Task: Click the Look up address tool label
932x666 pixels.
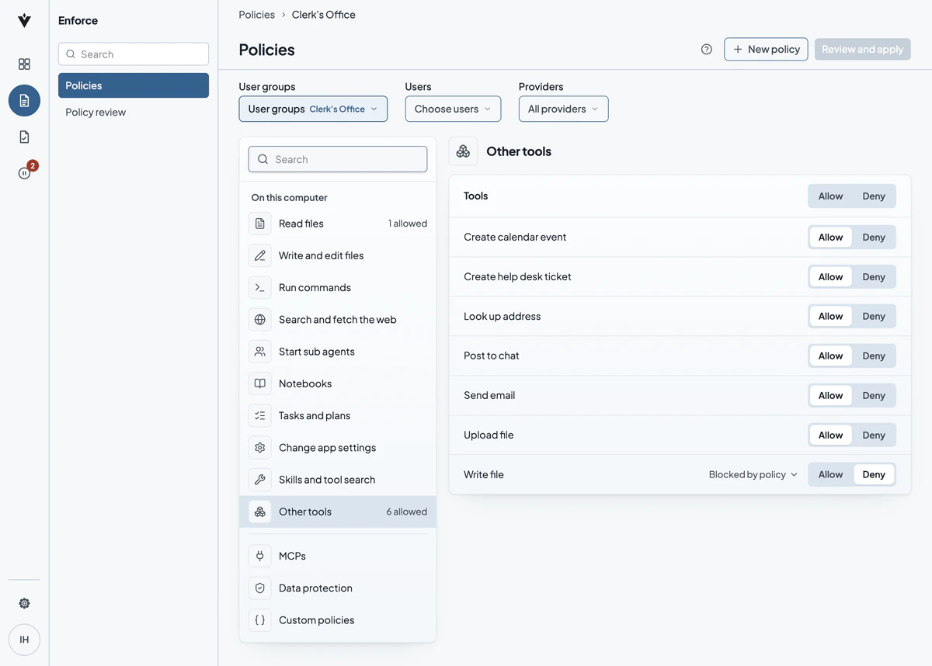Action: click(503, 316)
